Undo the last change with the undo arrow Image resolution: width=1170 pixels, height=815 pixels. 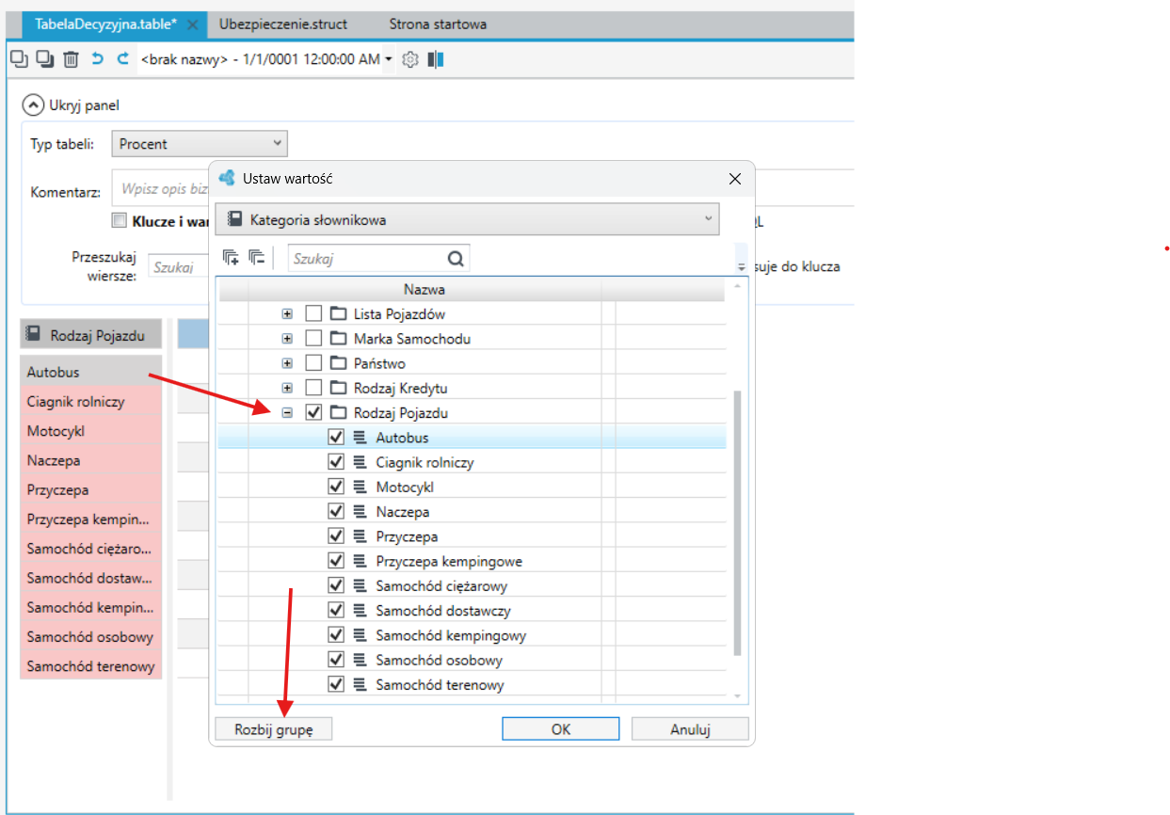pos(97,59)
